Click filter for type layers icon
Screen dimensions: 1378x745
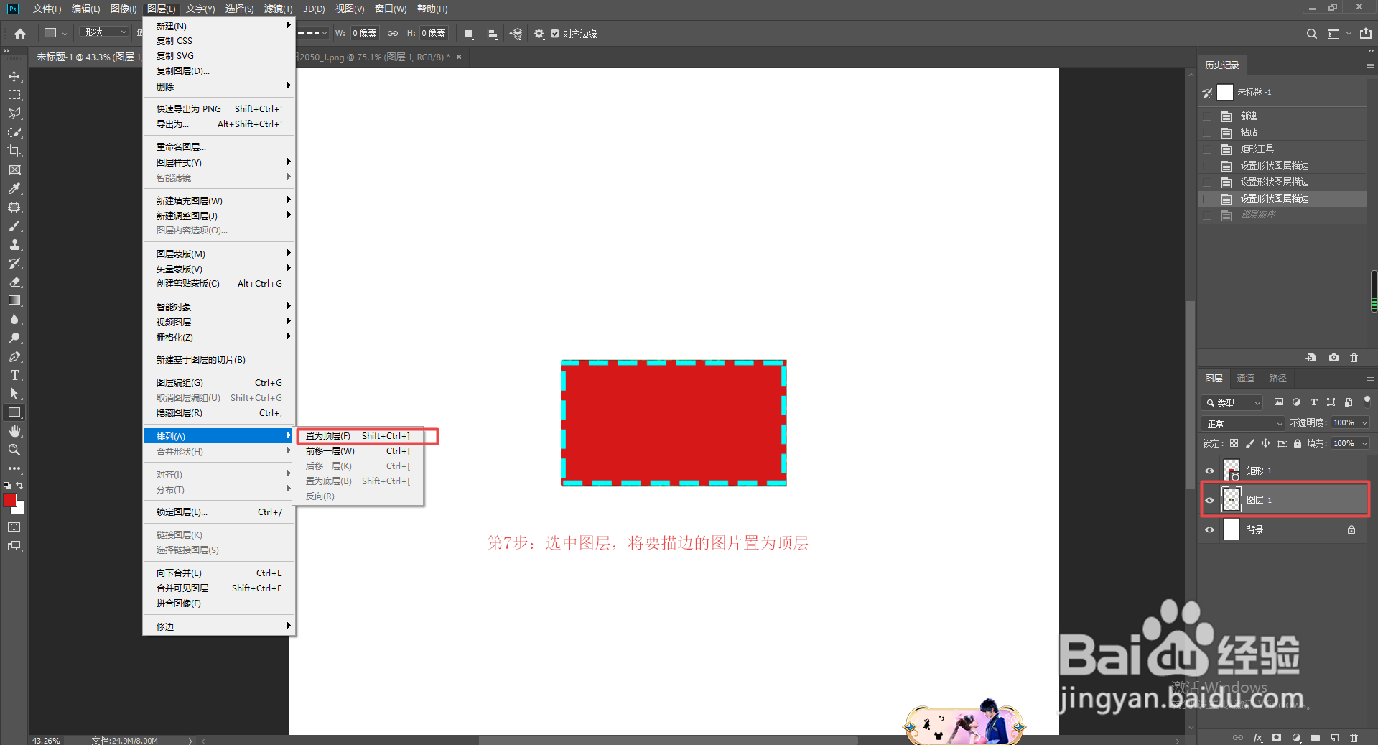tap(1313, 402)
